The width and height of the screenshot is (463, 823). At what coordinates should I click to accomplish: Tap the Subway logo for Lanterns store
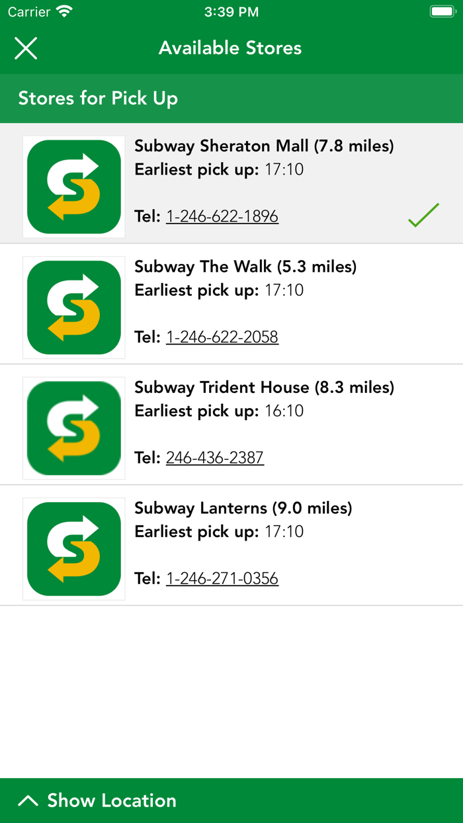point(73,548)
